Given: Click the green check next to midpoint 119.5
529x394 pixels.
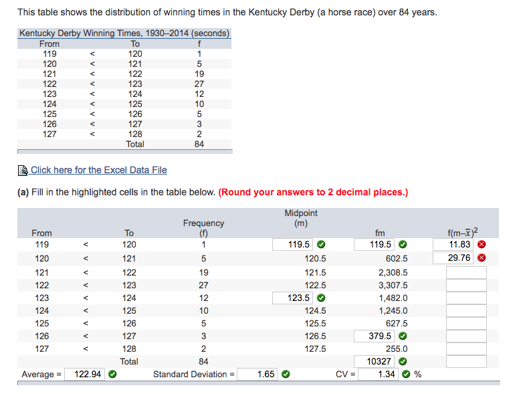Looking at the screenshot, I should (321, 244).
